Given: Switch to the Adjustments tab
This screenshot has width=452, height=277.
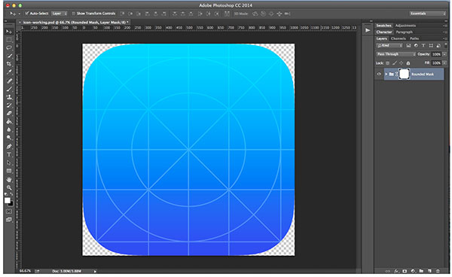Looking at the screenshot, I should pyautogui.click(x=405, y=26).
